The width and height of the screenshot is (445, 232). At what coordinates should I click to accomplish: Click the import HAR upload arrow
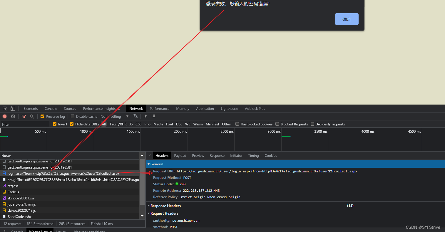point(146,116)
